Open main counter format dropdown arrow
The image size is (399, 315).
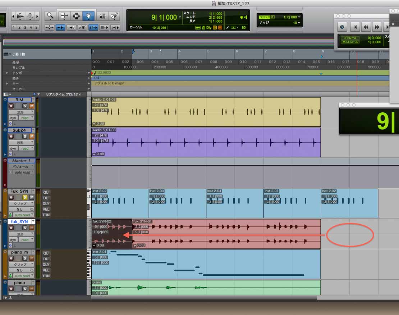180,17
